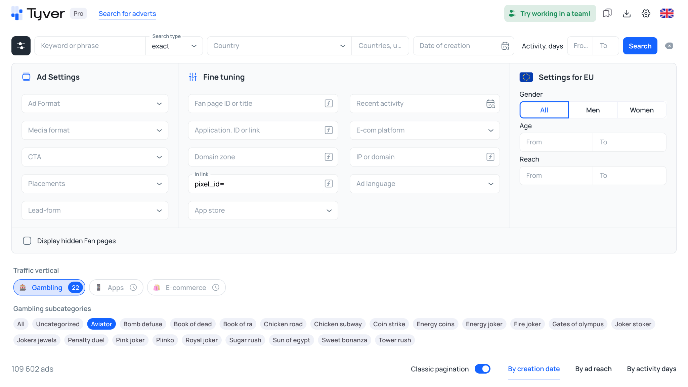
Task: Click the Fine tuning sliders icon
Action: tap(193, 77)
